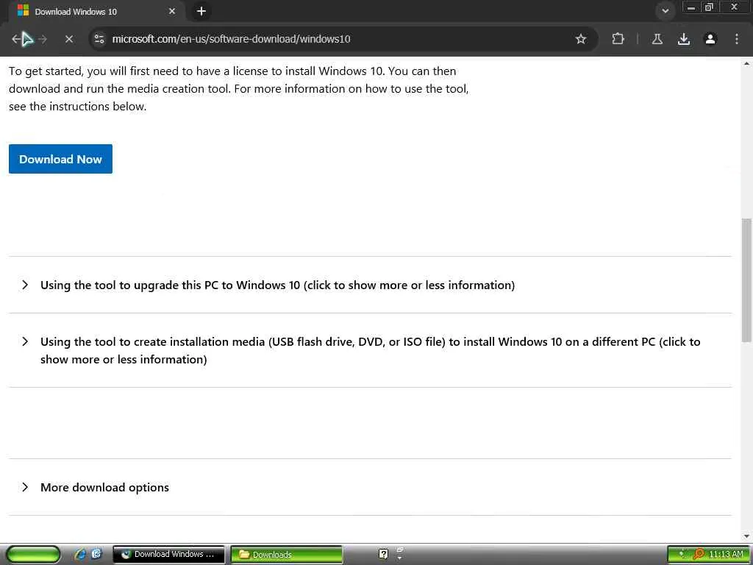This screenshot has width=753, height=565.
Task: Select Download Windows taskbar button
Action: pyautogui.click(x=168, y=555)
